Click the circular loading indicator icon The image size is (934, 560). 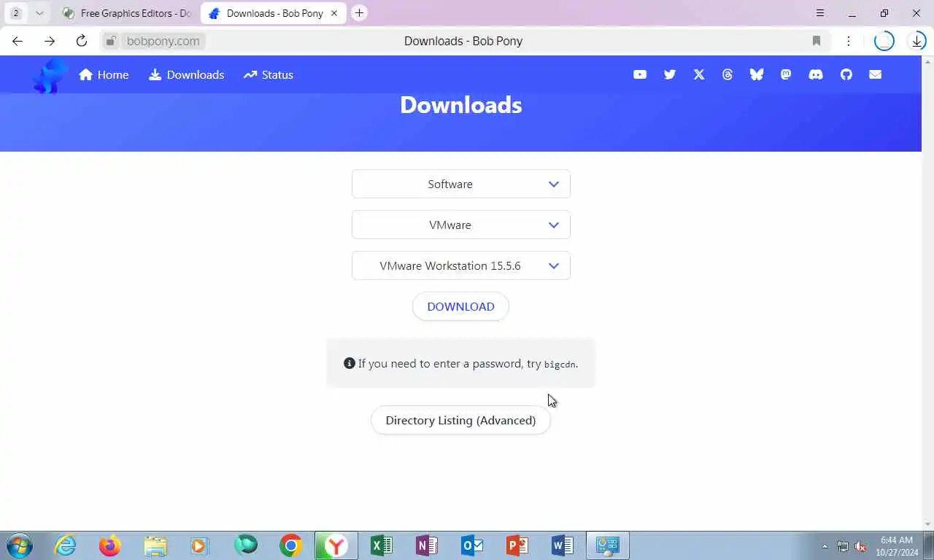pyautogui.click(x=884, y=41)
